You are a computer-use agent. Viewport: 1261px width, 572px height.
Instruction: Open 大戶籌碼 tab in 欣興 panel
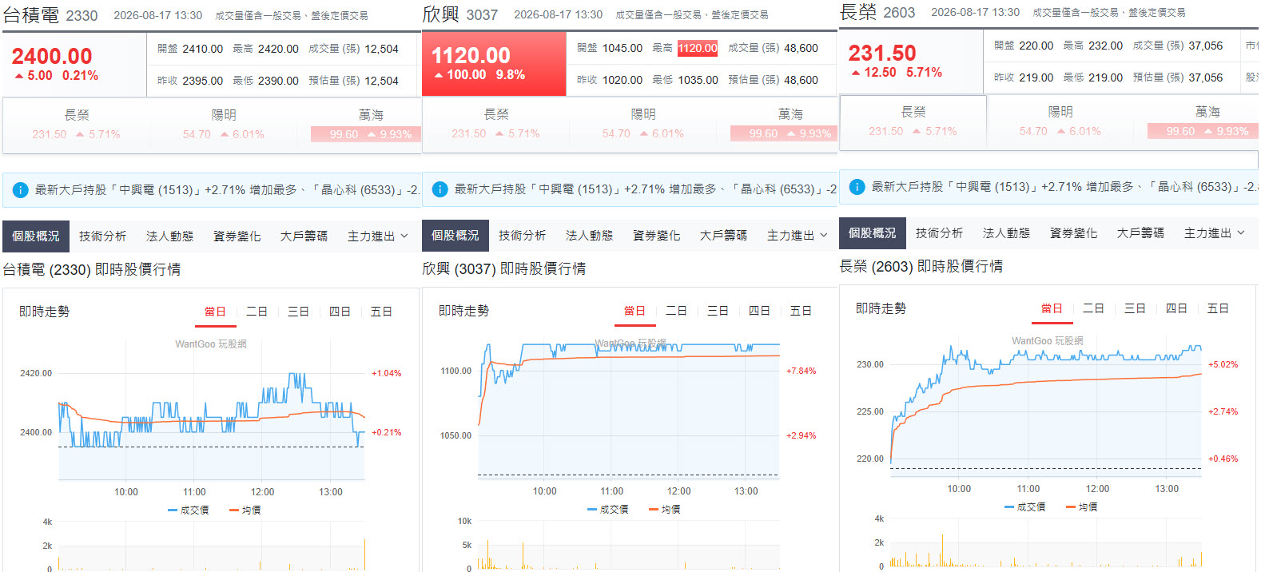724,235
